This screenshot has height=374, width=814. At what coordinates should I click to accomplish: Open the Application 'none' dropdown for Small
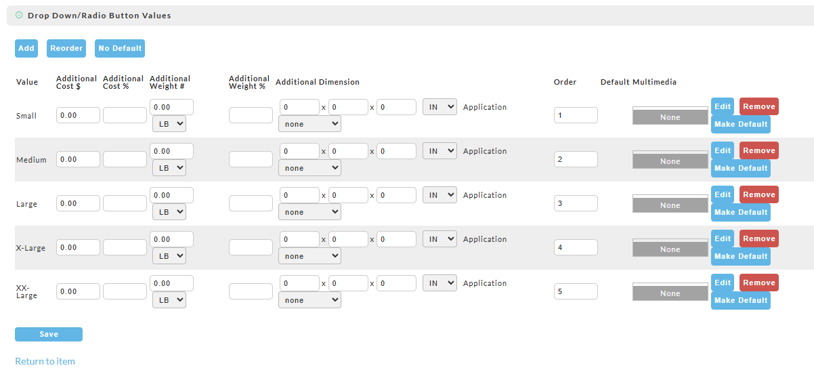[309, 124]
